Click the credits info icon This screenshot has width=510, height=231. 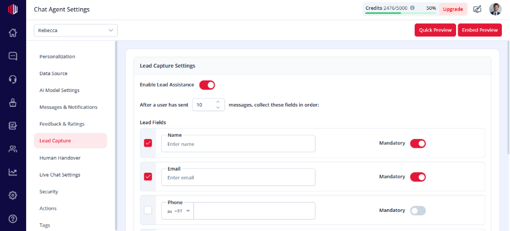point(412,8)
